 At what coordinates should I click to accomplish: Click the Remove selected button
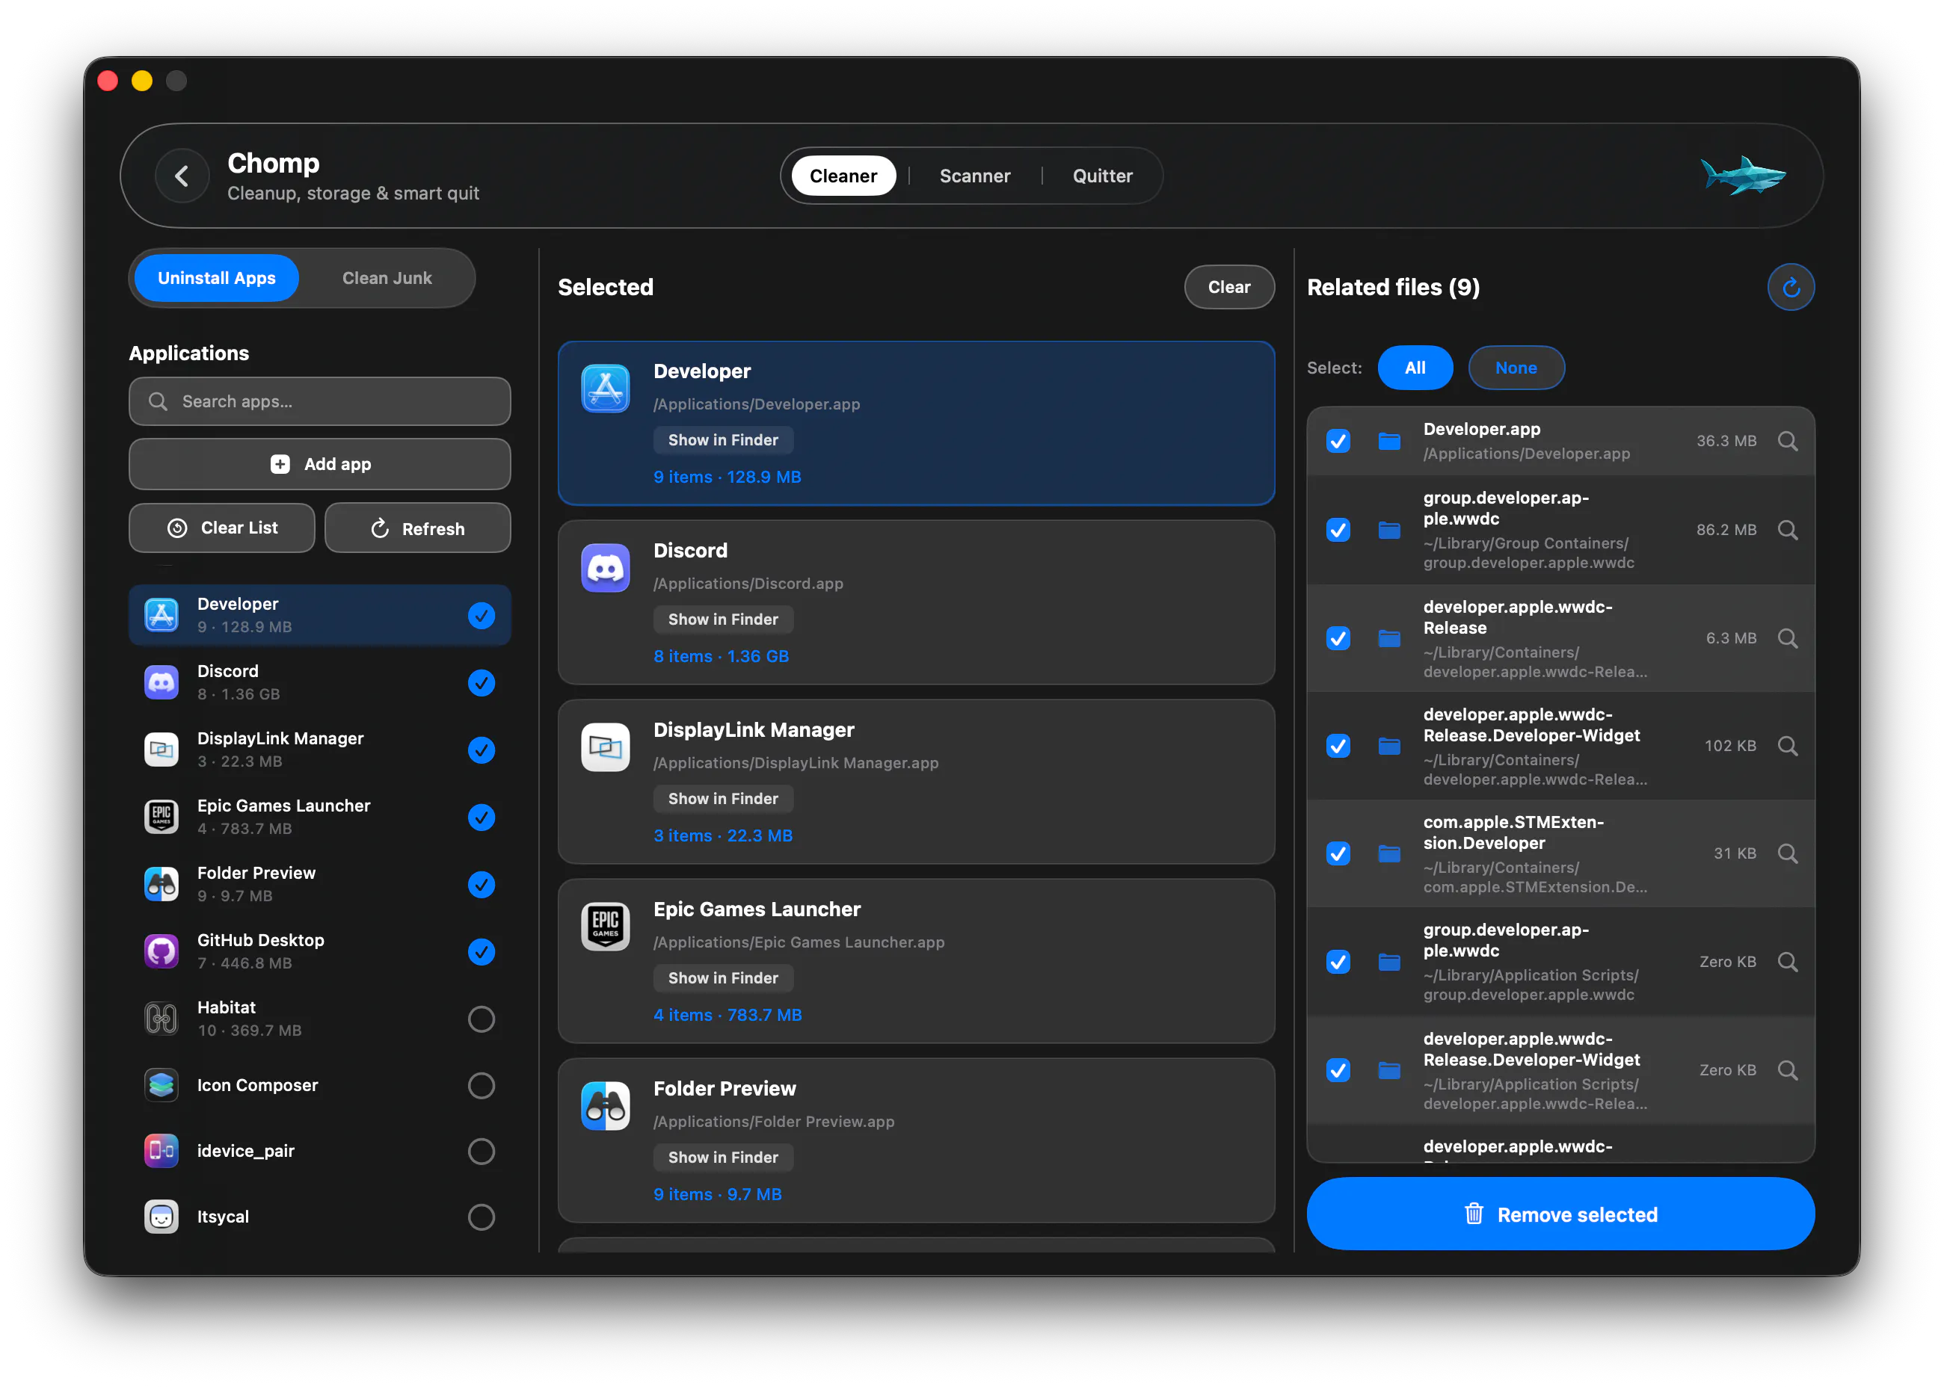(x=1560, y=1214)
